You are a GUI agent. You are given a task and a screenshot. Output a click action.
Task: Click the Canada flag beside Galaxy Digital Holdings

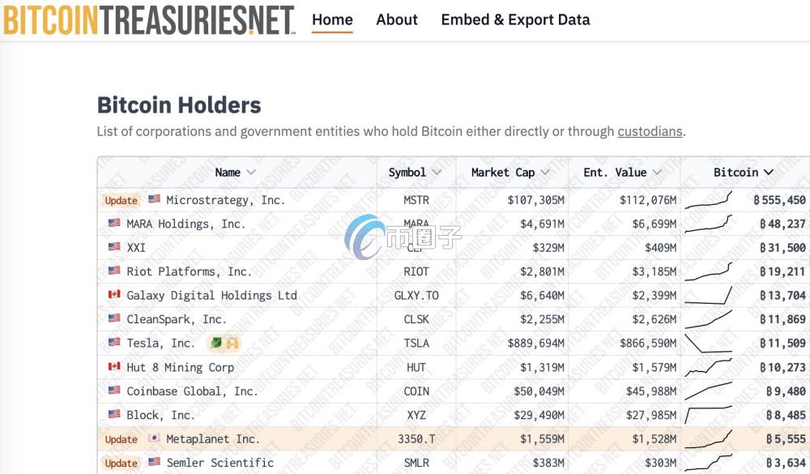coord(114,295)
